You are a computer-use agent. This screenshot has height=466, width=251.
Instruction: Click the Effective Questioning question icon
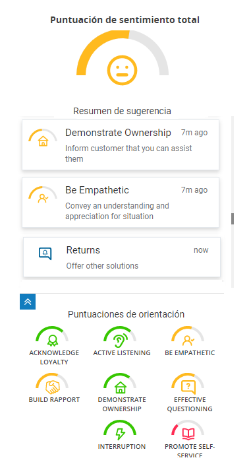tap(188, 387)
